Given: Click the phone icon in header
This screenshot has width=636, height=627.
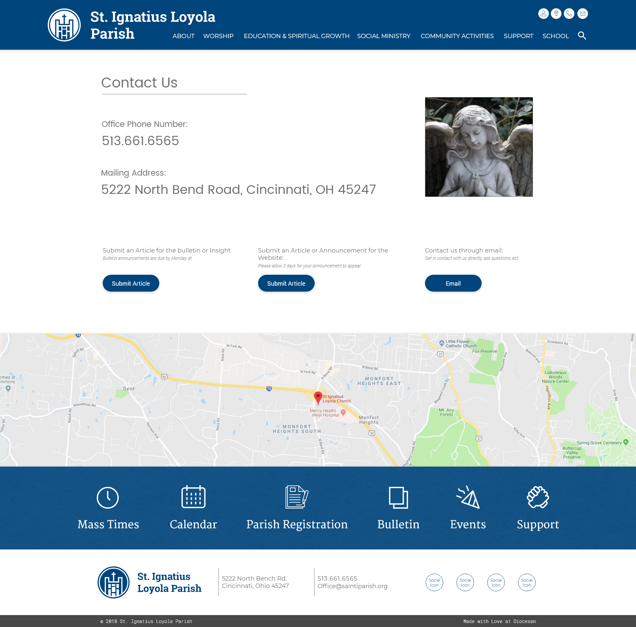Looking at the screenshot, I should pos(569,14).
